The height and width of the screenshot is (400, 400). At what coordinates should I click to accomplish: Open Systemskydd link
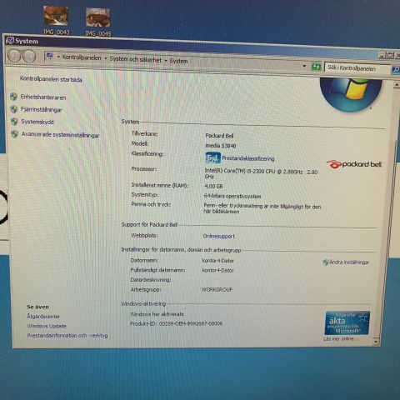(37, 122)
